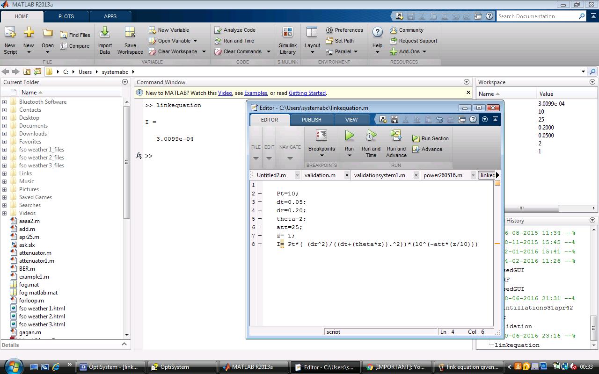Open Preferences from the Home ribbon
Image resolution: width=599 pixels, height=374 pixels.
(x=344, y=30)
